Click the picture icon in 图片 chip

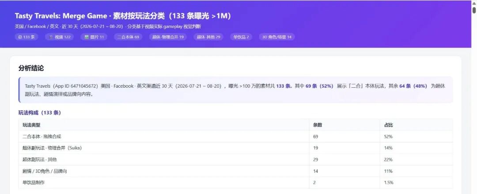(x=87, y=37)
